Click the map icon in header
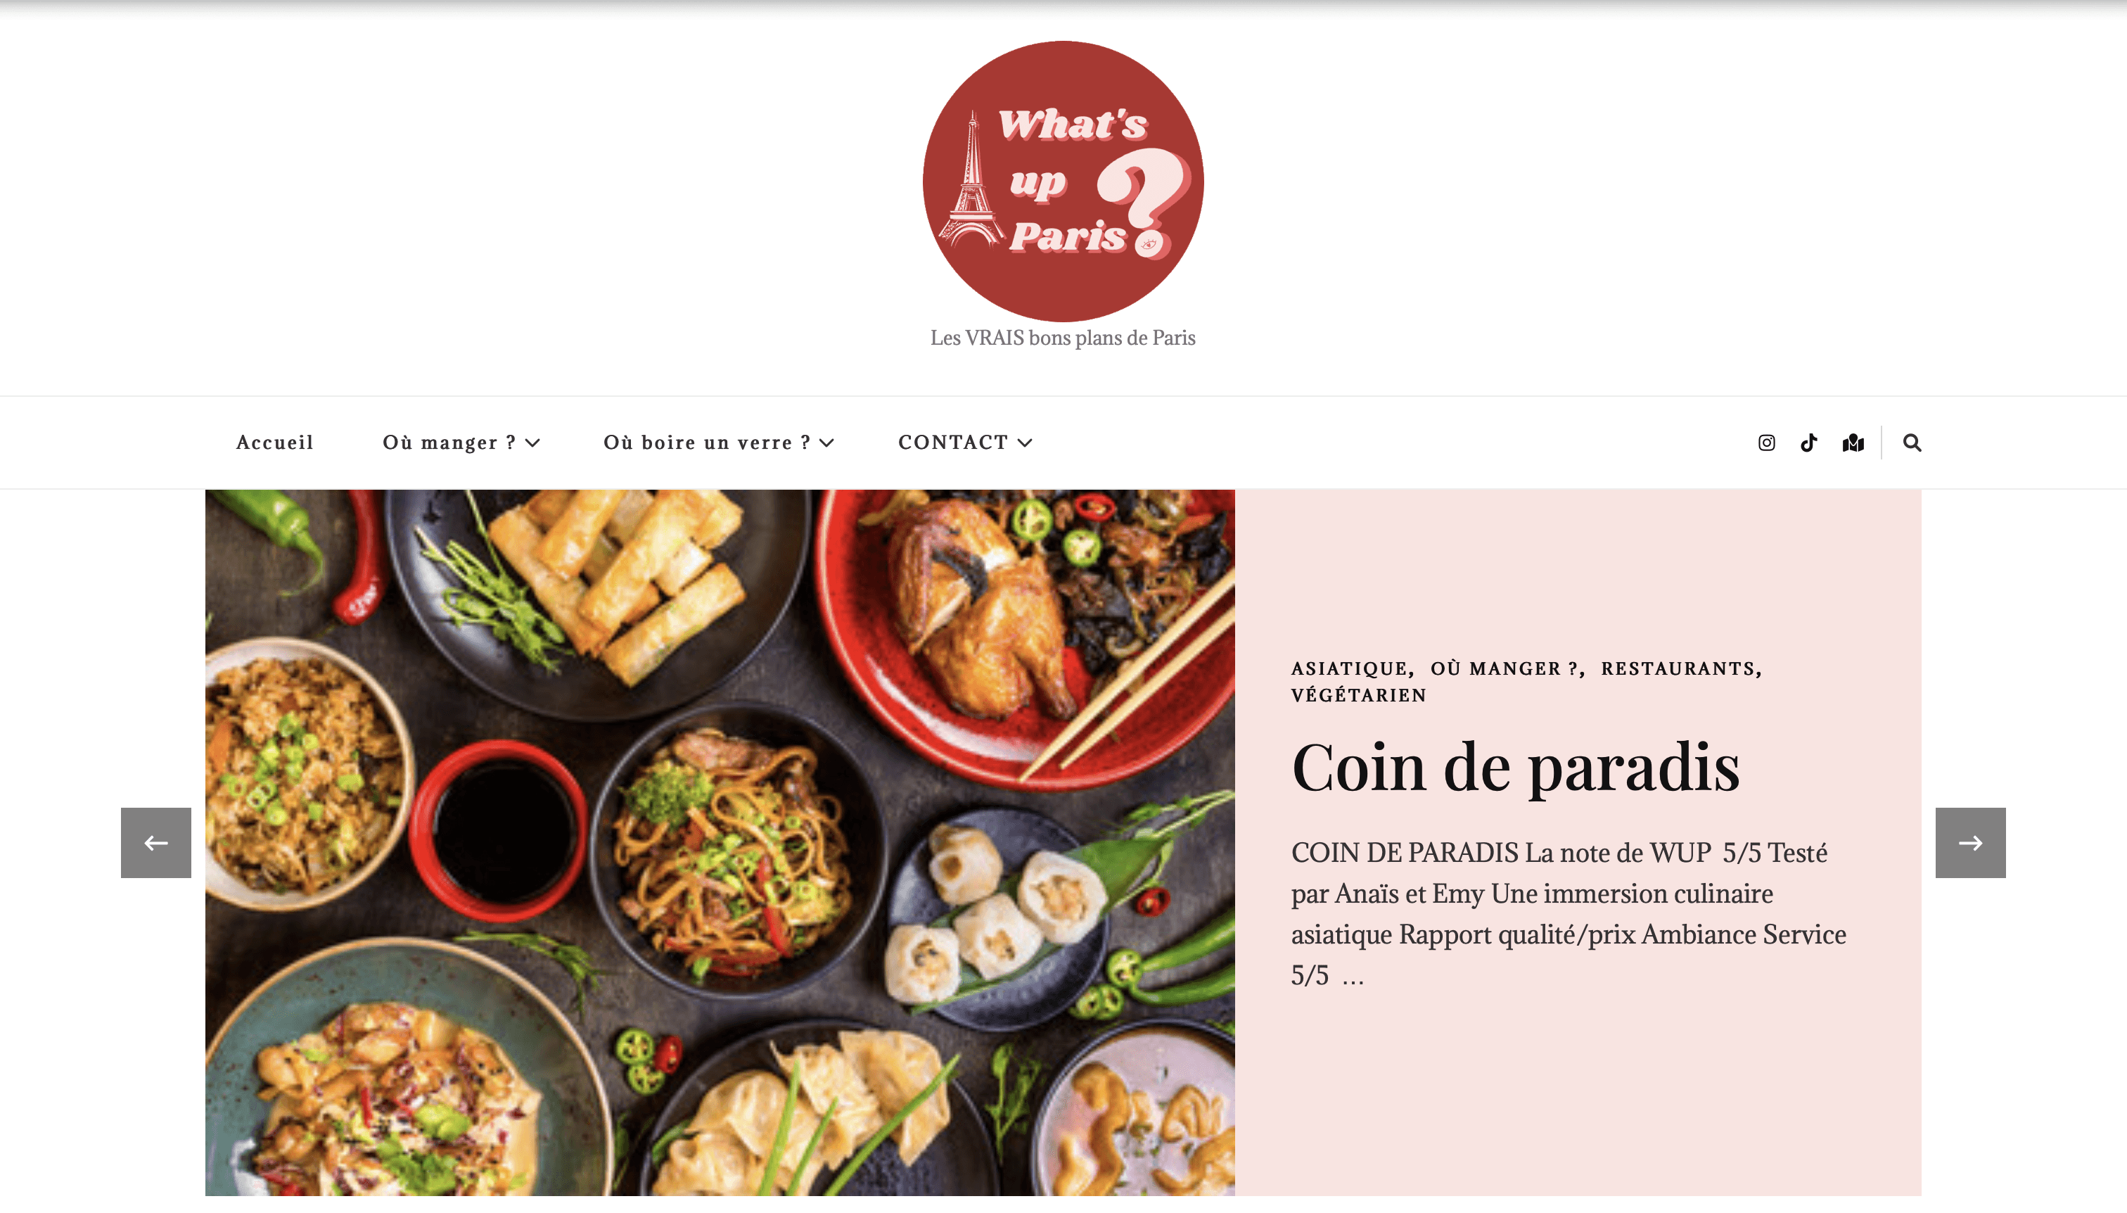The height and width of the screenshot is (1213, 2127). click(x=1853, y=443)
